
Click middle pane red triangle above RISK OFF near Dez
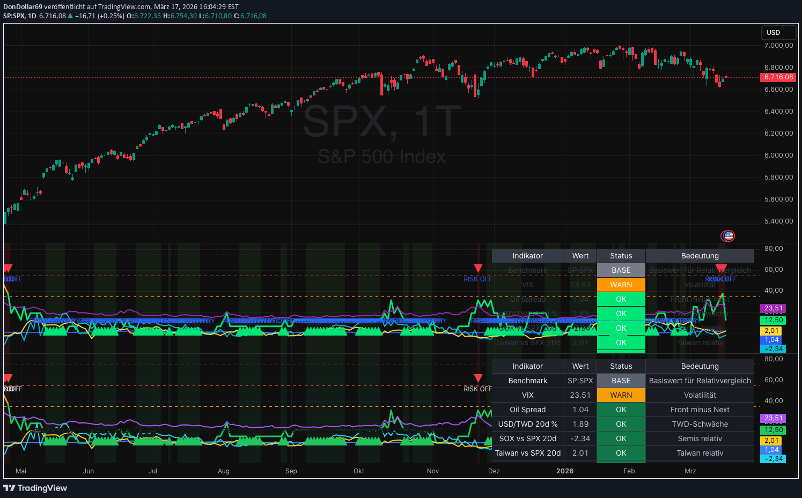tap(478, 268)
